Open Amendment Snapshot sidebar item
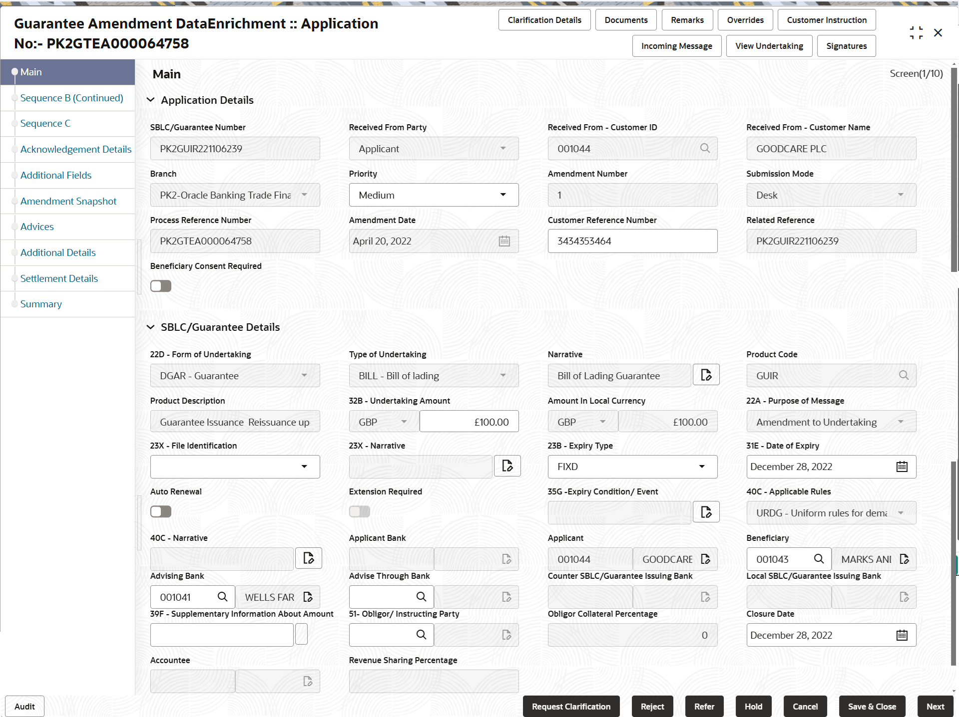Viewport: 959px width, 717px height. pos(68,201)
